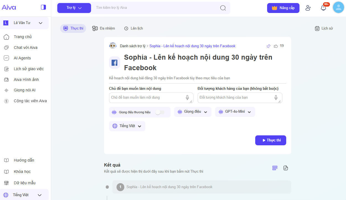Open the Tiếng Việt language dropdown in form

127,126
